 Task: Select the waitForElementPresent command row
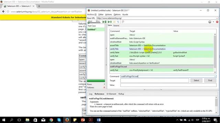click(x=162, y=38)
